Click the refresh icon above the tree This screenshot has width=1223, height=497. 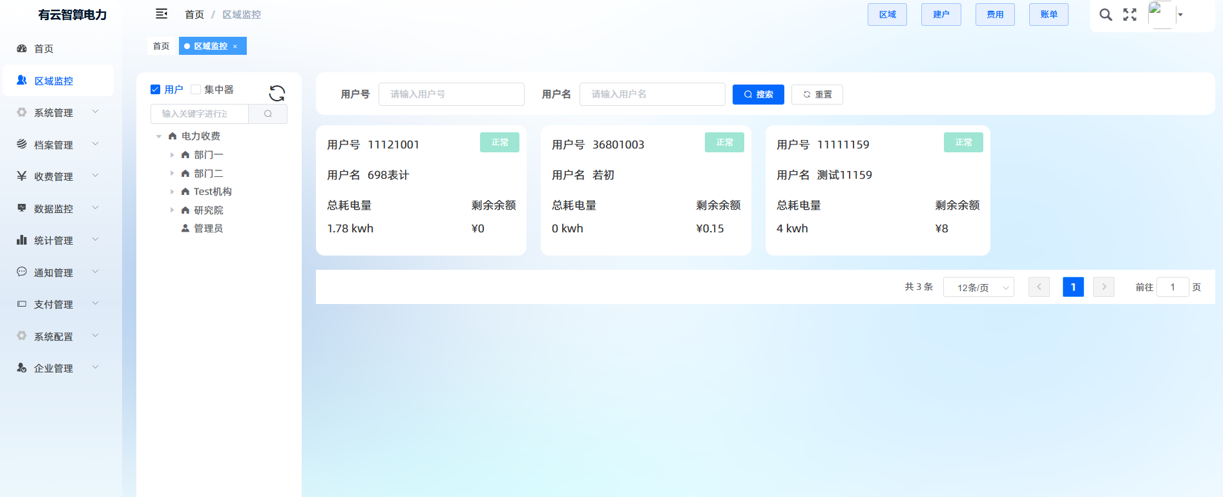pos(277,94)
